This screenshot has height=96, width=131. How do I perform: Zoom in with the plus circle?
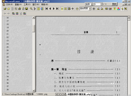click(x=94, y=9)
